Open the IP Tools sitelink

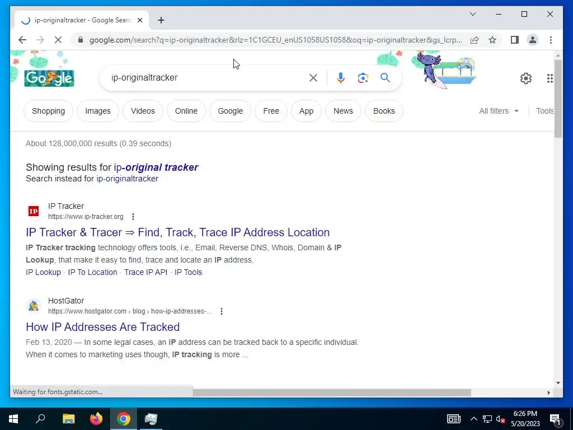pos(188,272)
